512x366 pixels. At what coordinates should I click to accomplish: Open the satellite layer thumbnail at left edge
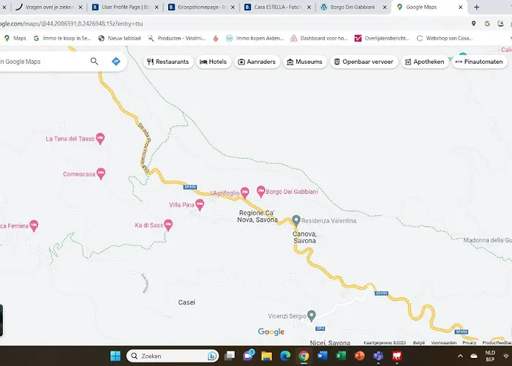[x=1, y=320]
